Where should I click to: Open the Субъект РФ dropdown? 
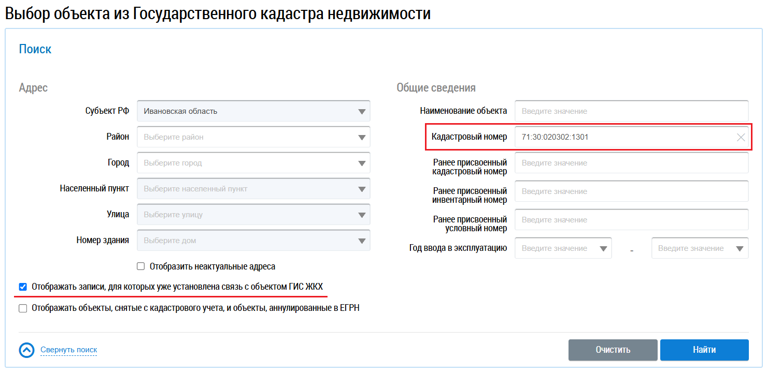click(253, 111)
